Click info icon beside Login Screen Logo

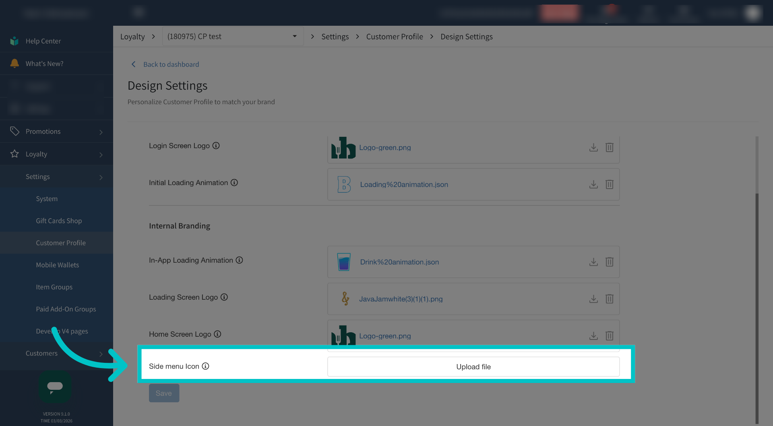tap(216, 146)
